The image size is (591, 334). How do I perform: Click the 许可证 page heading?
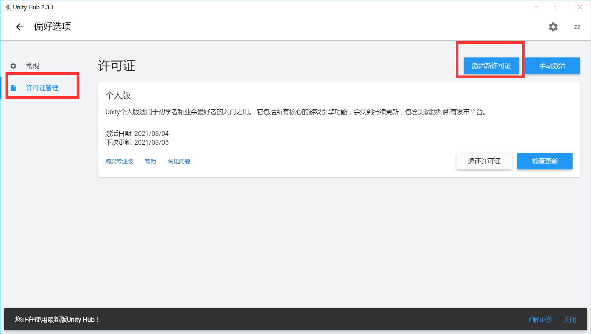(117, 66)
